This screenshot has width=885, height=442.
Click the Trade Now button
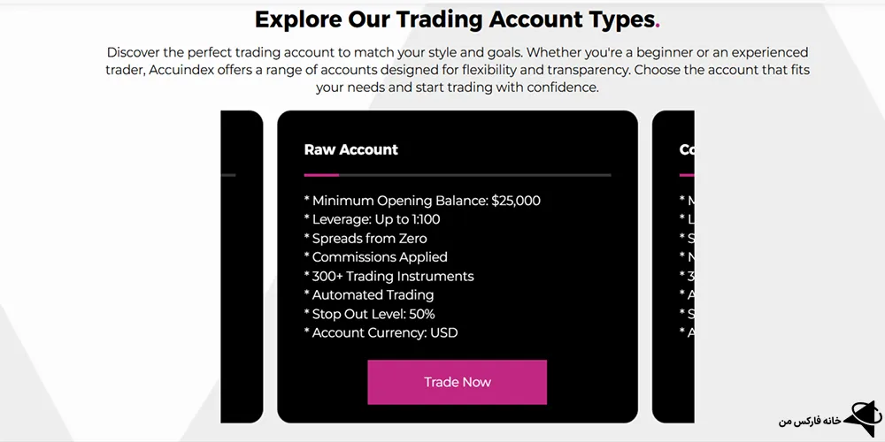click(457, 382)
